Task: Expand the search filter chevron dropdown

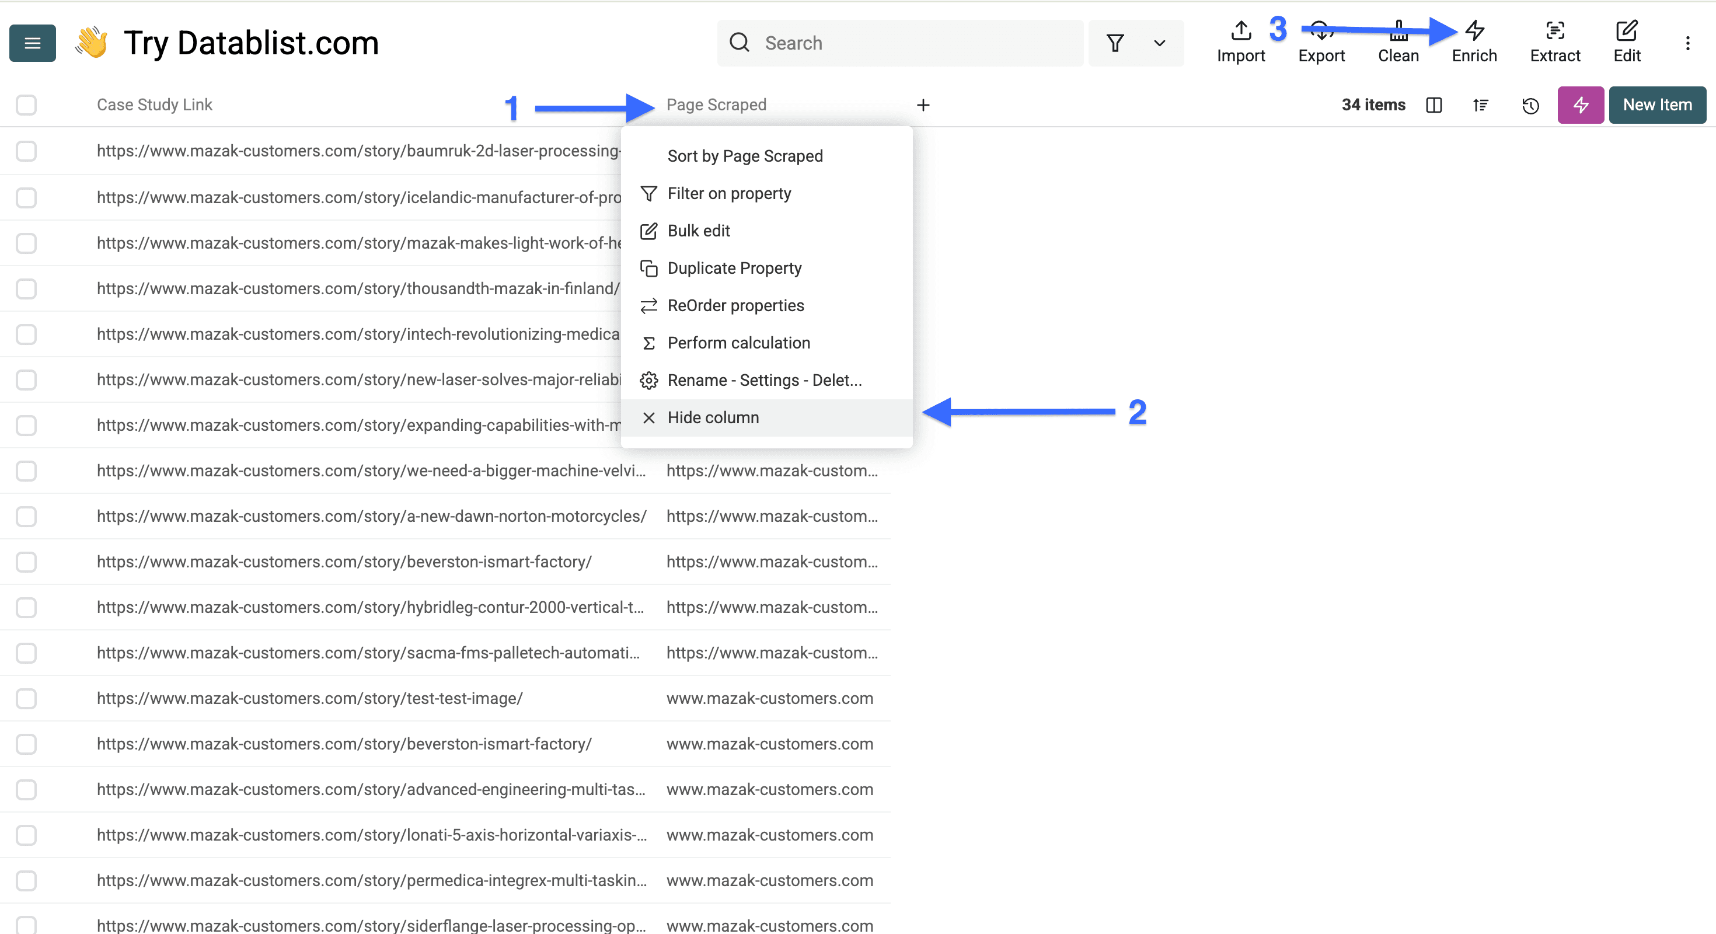Action: tap(1159, 43)
